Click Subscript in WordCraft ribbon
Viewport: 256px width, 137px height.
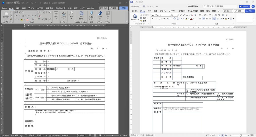(168, 18)
